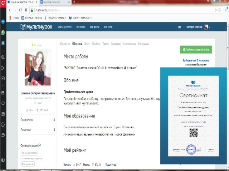Toggle sidebar panel icon at bottom of sidebar
The image size is (229, 171).
pyautogui.click(x=3, y=160)
